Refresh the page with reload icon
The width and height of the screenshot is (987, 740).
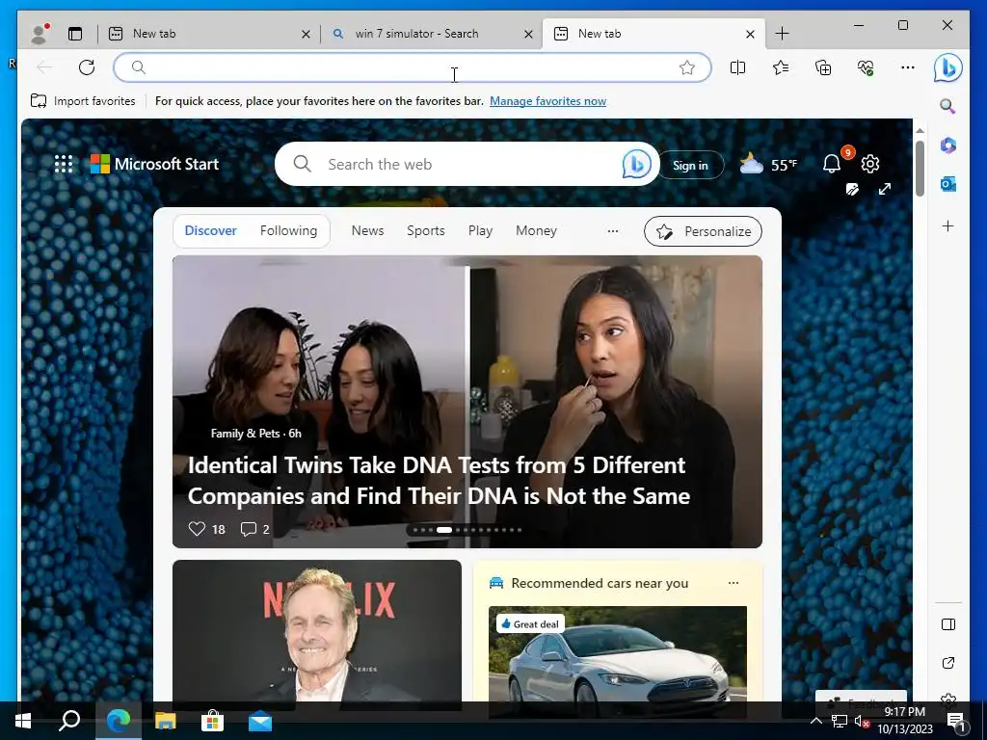[87, 67]
